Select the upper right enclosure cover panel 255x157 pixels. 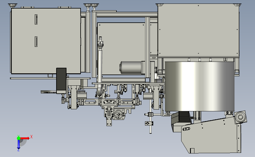199,30
